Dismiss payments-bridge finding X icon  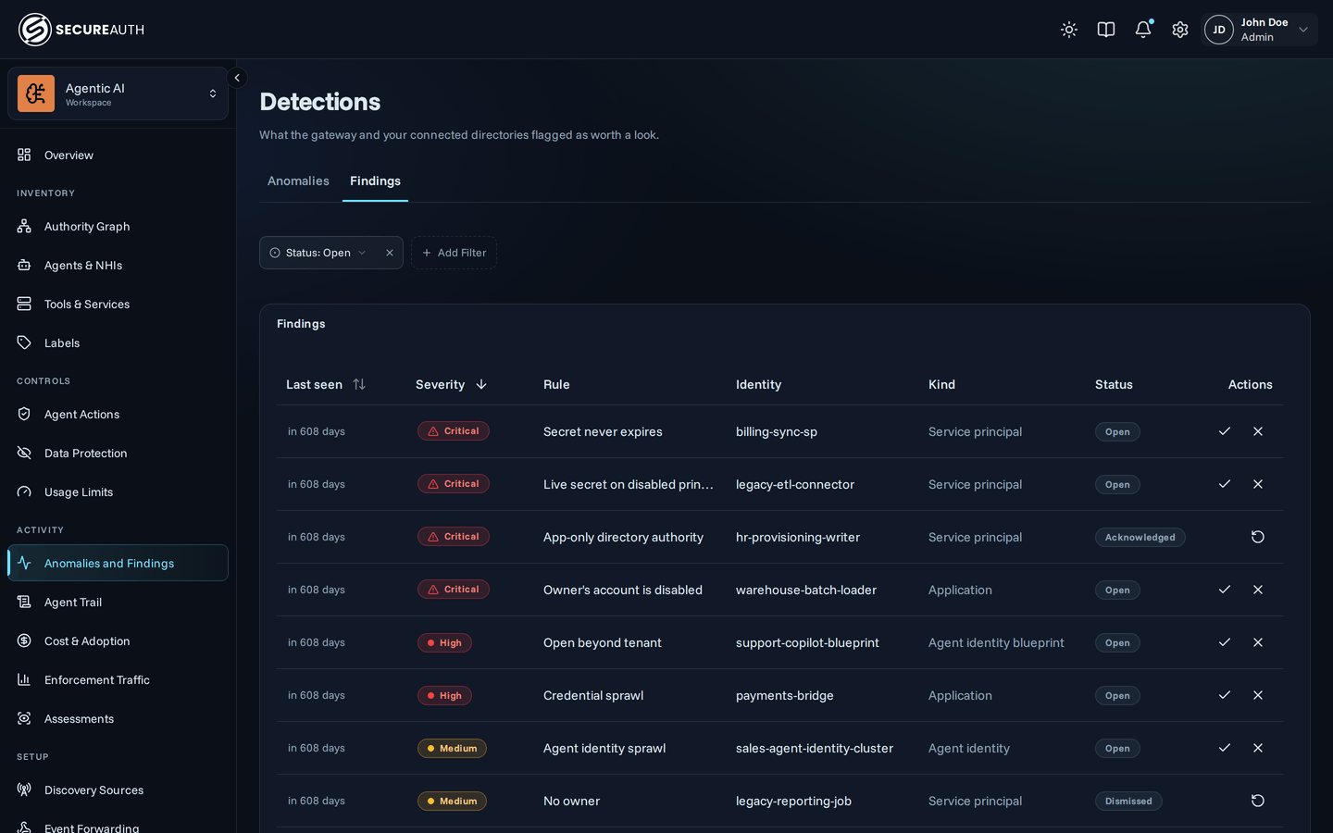[x=1258, y=695]
